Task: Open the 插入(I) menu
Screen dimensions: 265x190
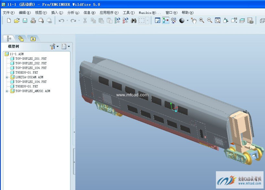Action: (x=57, y=13)
